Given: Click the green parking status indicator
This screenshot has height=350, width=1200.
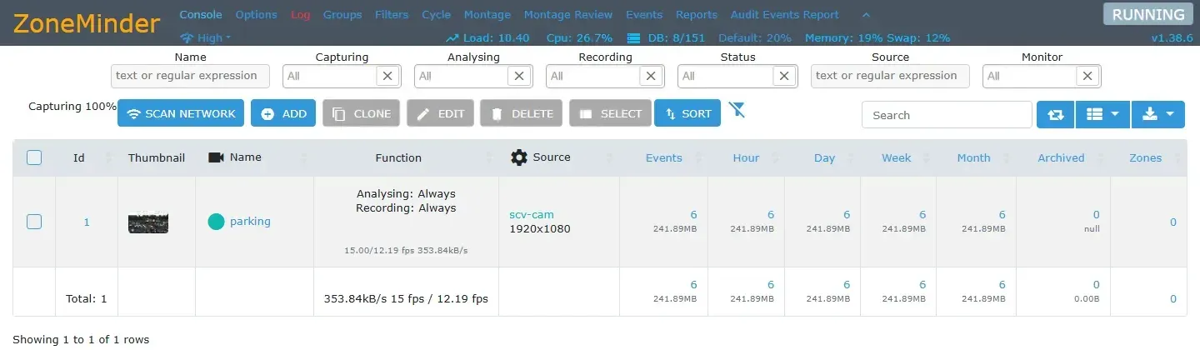Looking at the screenshot, I should (x=216, y=222).
